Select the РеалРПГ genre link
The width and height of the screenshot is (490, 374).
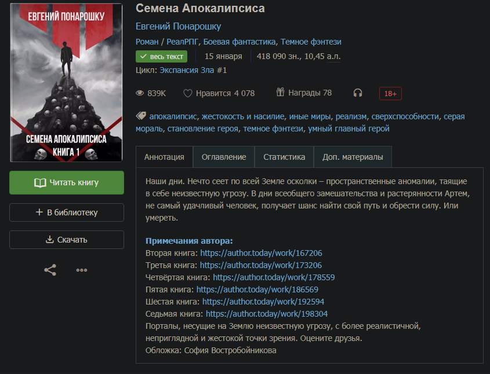[x=182, y=42]
